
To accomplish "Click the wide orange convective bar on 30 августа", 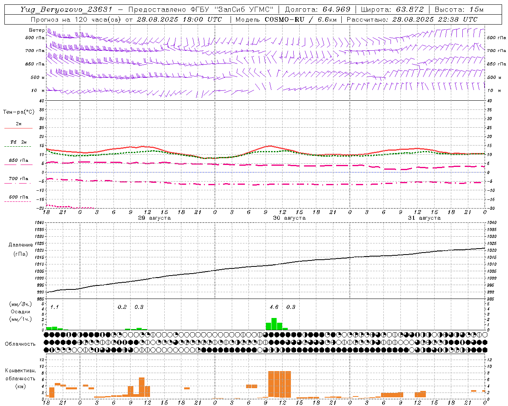I will 279,385.
